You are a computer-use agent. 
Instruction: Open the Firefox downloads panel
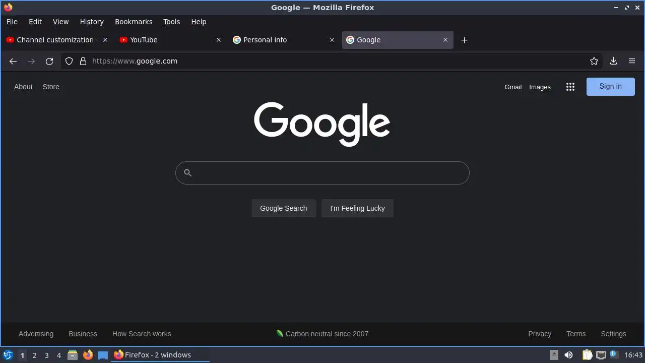pos(613,61)
